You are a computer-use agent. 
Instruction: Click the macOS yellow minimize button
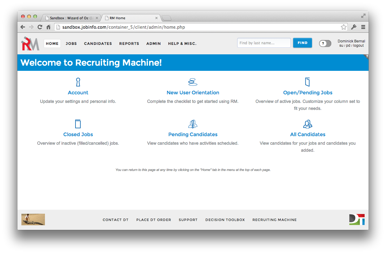(29, 16)
